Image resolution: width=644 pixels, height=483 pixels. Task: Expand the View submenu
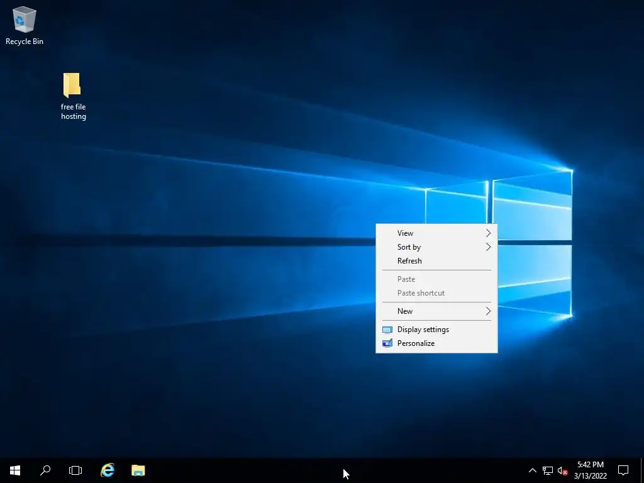tap(436, 233)
